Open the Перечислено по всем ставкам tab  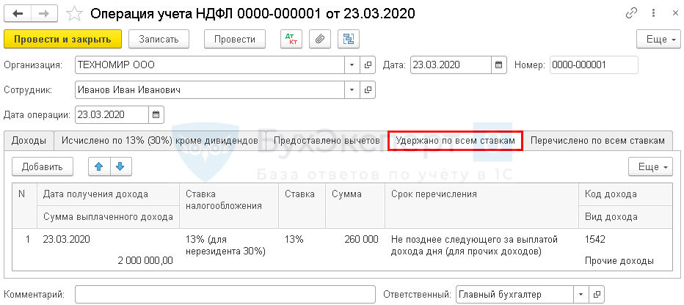coord(597,140)
